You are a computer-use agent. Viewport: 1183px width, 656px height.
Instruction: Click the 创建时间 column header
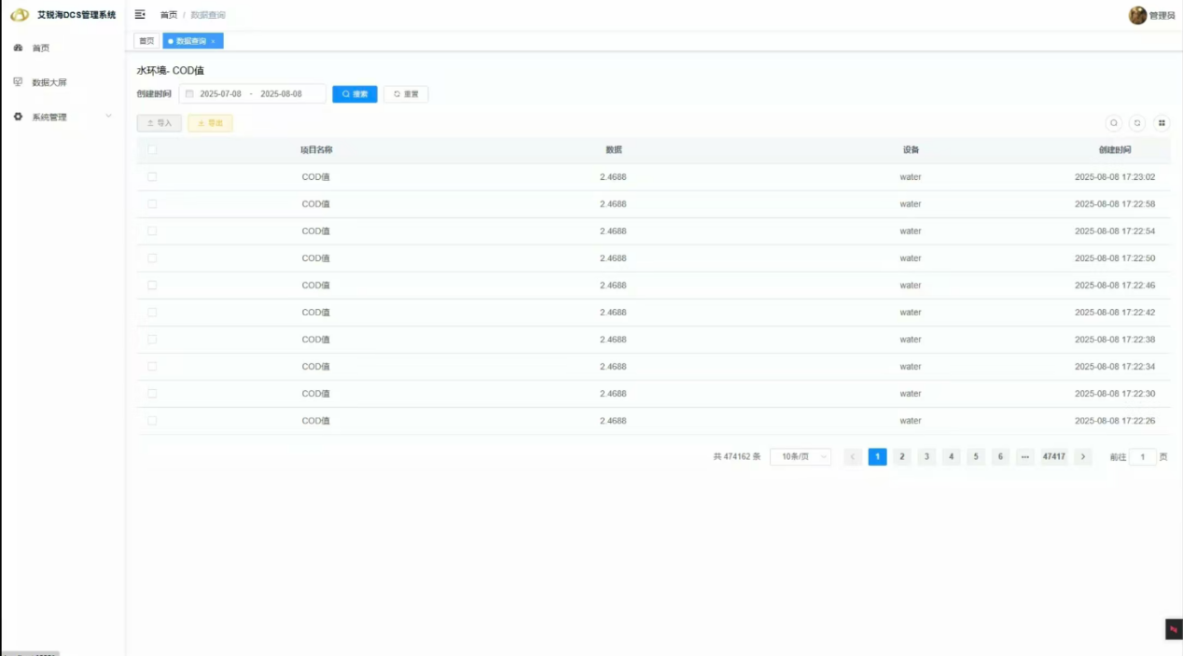(x=1115, y=149)
